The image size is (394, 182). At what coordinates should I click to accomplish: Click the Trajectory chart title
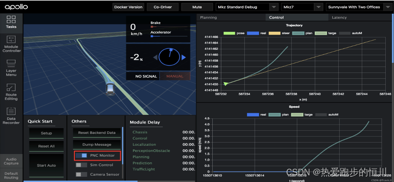pos(294,25)
